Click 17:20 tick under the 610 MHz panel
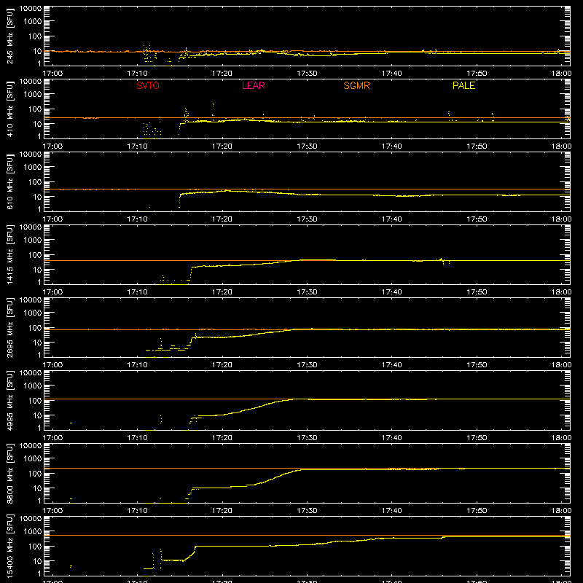583x583 pixels. [x=222, y=219]
